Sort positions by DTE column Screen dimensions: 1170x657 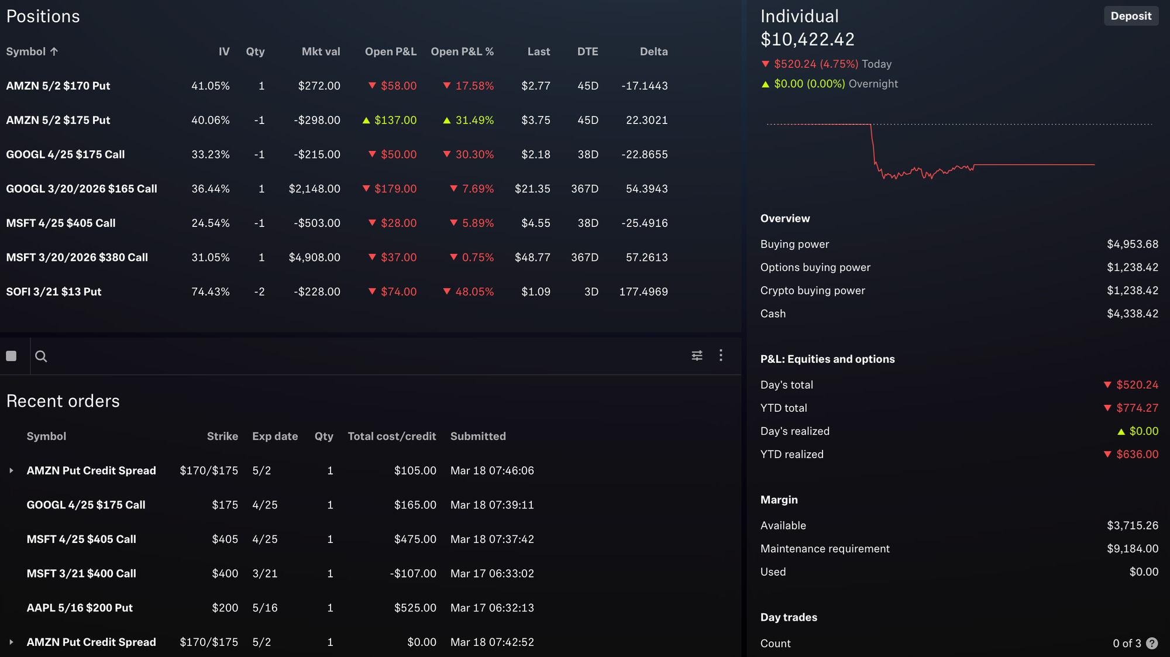point(587,51)
